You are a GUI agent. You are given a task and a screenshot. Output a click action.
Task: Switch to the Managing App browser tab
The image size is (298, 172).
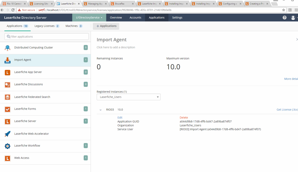(95, 4)
